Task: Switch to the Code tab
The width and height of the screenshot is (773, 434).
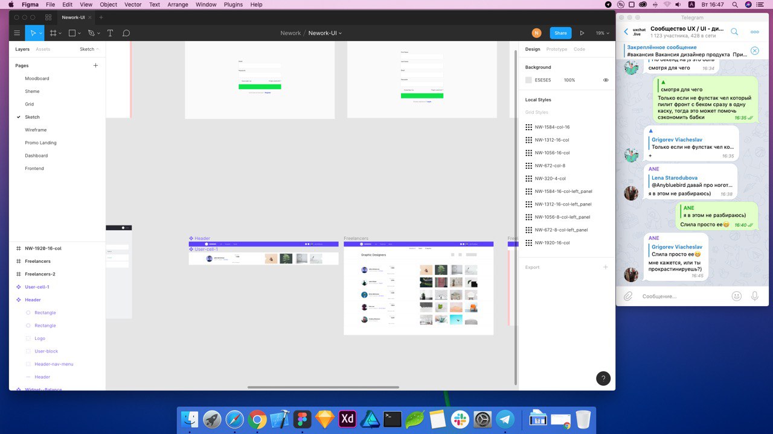Action: click(x=579, y=49)
